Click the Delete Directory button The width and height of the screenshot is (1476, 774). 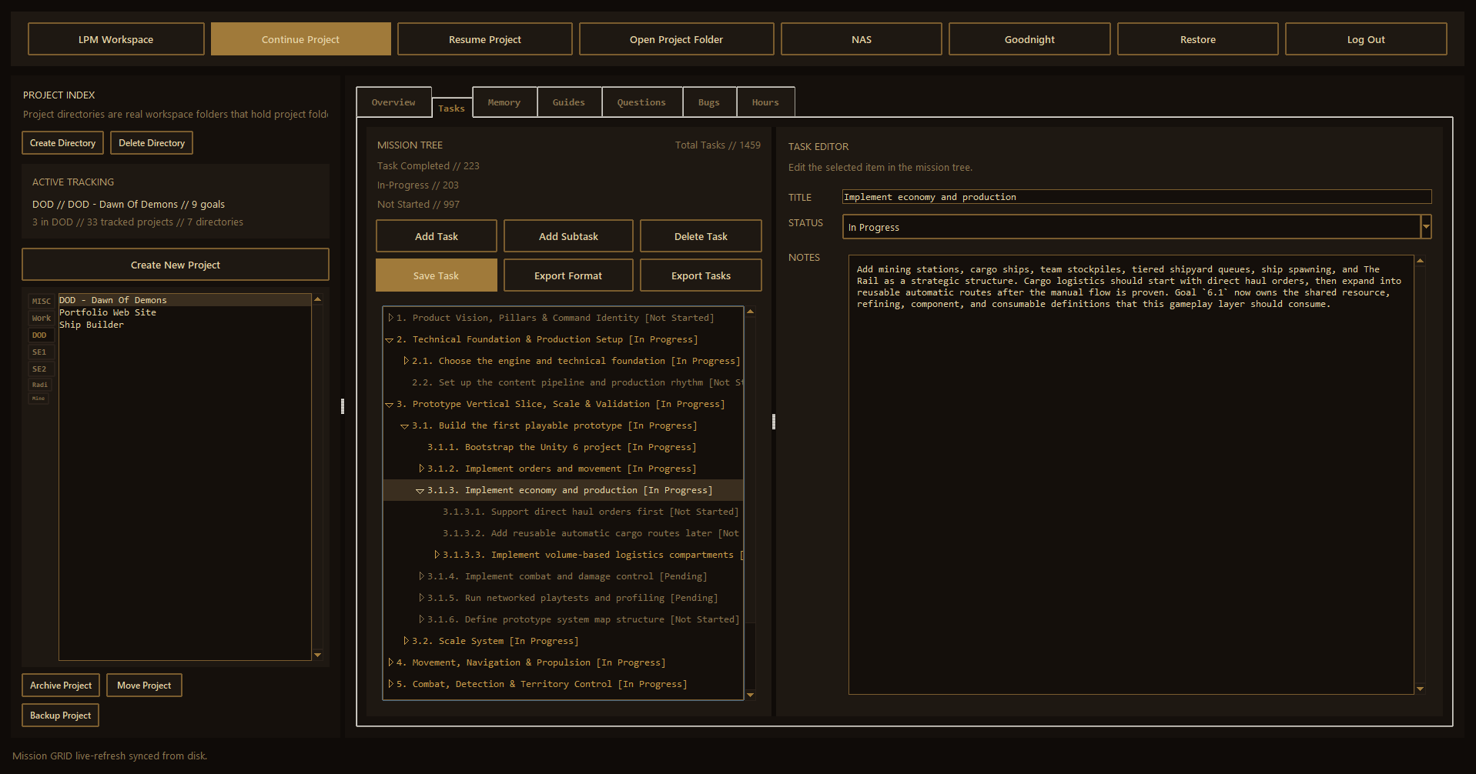(152, 143)
